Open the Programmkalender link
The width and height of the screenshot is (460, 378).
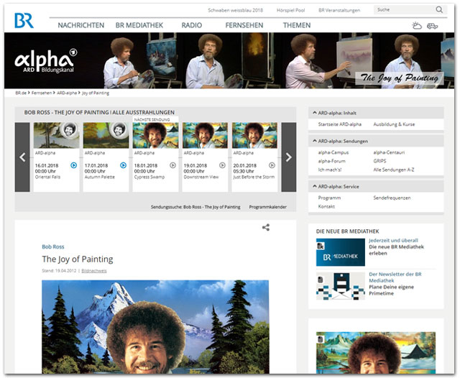coord(268,207)
